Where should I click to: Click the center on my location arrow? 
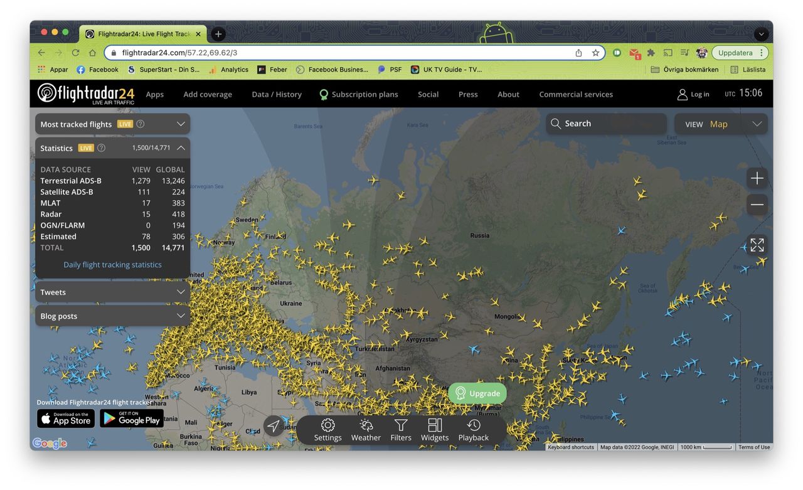pyautogui.click(x=273, y=426)
